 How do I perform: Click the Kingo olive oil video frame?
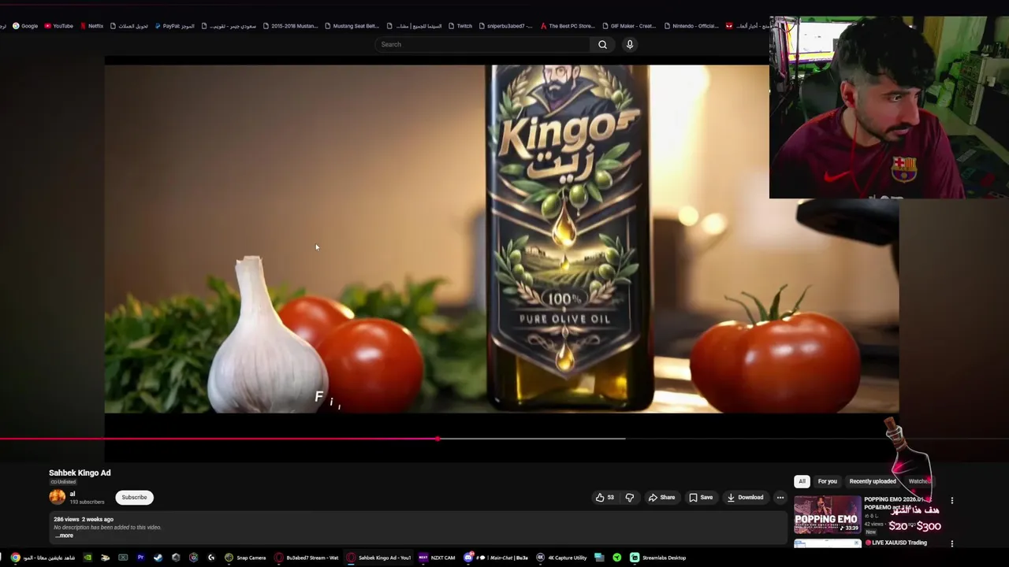[501, 239]
